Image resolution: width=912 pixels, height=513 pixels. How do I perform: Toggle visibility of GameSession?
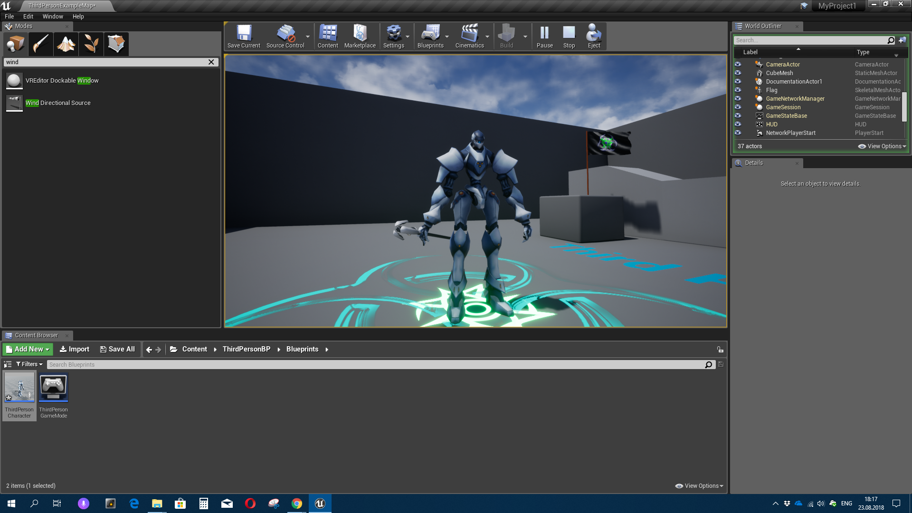738,107
